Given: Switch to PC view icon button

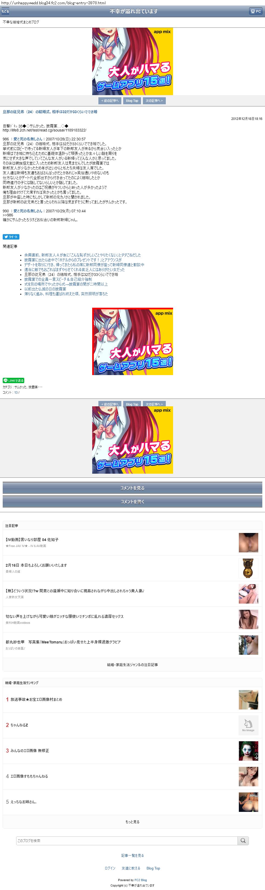Looking at the screenshot, I should pyautogui.click(x=256, y=11).
